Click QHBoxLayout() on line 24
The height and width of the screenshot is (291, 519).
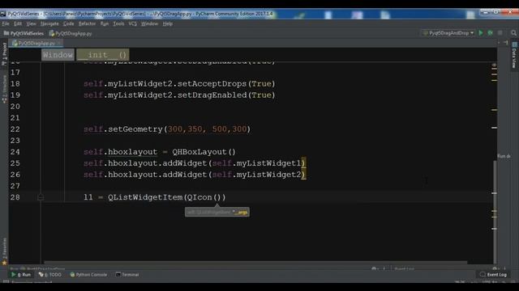point(204,152)
